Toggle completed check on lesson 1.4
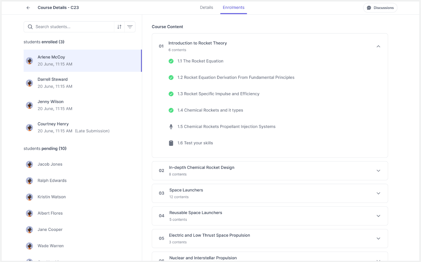The width and height of the screenshot is (421, 262). click(171, 110)
